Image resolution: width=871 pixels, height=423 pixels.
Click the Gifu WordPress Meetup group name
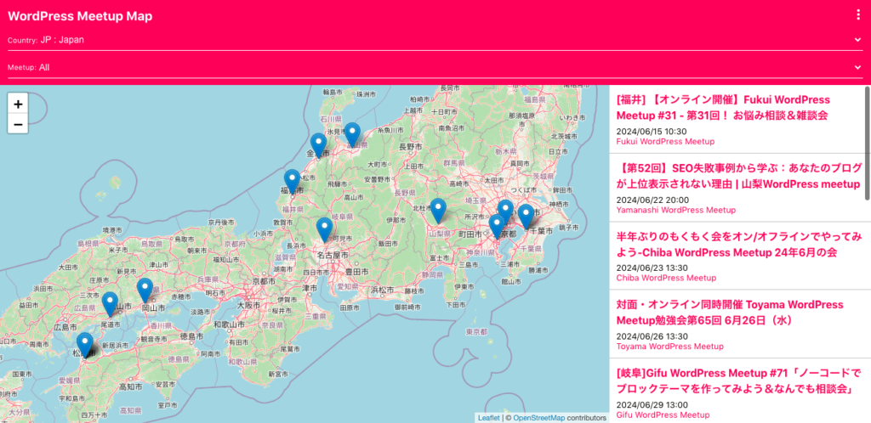(663, 415)
